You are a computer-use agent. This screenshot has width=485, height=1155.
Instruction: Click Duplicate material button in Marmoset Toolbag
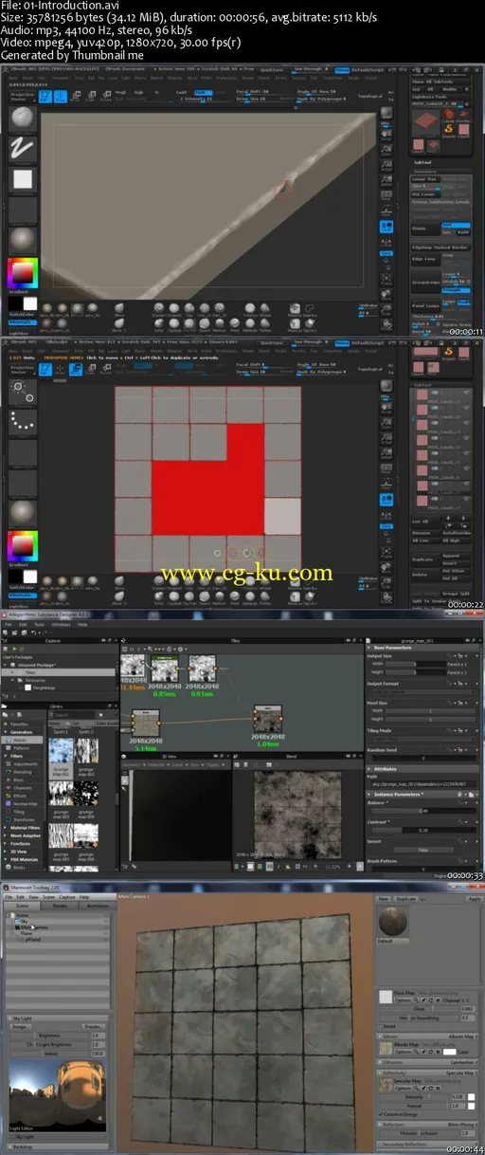tap(405, 899)
